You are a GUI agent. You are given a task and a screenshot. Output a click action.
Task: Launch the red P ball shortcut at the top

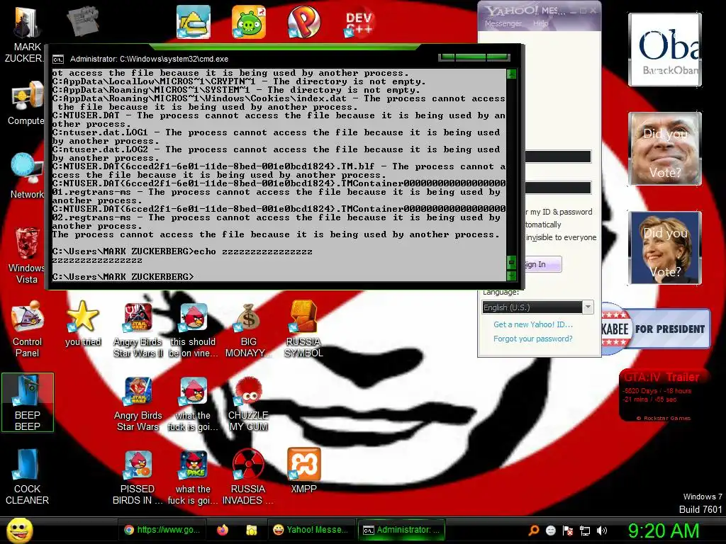[x=303, y=22]
